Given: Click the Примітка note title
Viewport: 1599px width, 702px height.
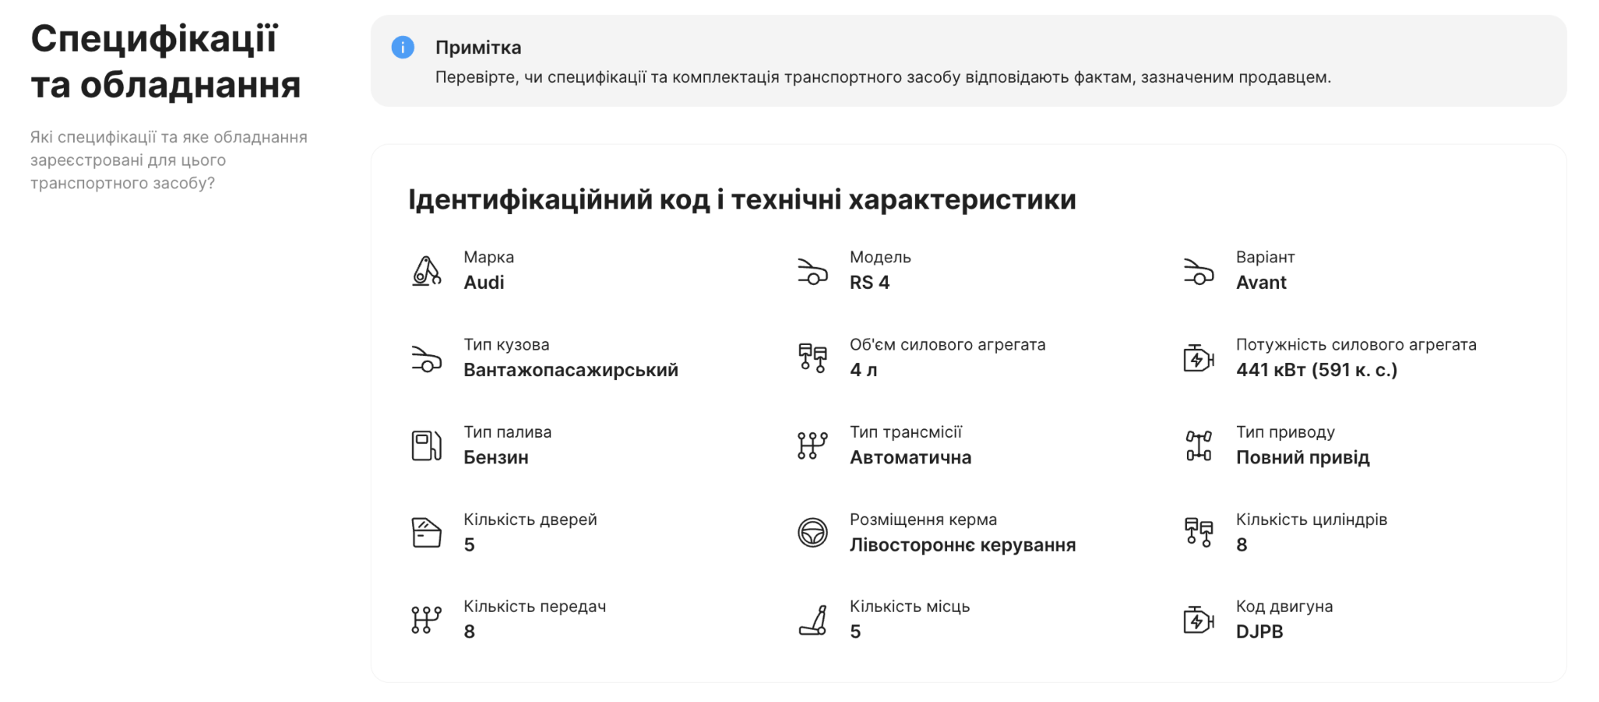Looking at the screenshot, I should point(478,47).
